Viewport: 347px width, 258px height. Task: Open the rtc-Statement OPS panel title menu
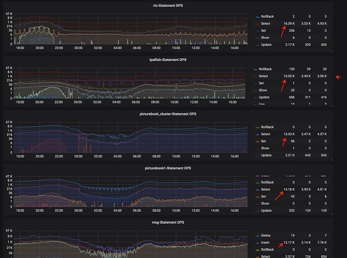tap(168, 6)
